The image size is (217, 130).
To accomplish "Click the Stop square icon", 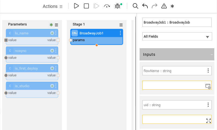I will point(86,6).
